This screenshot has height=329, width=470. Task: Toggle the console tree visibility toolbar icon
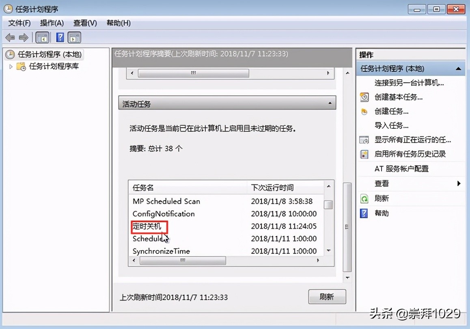pos(42,37)
